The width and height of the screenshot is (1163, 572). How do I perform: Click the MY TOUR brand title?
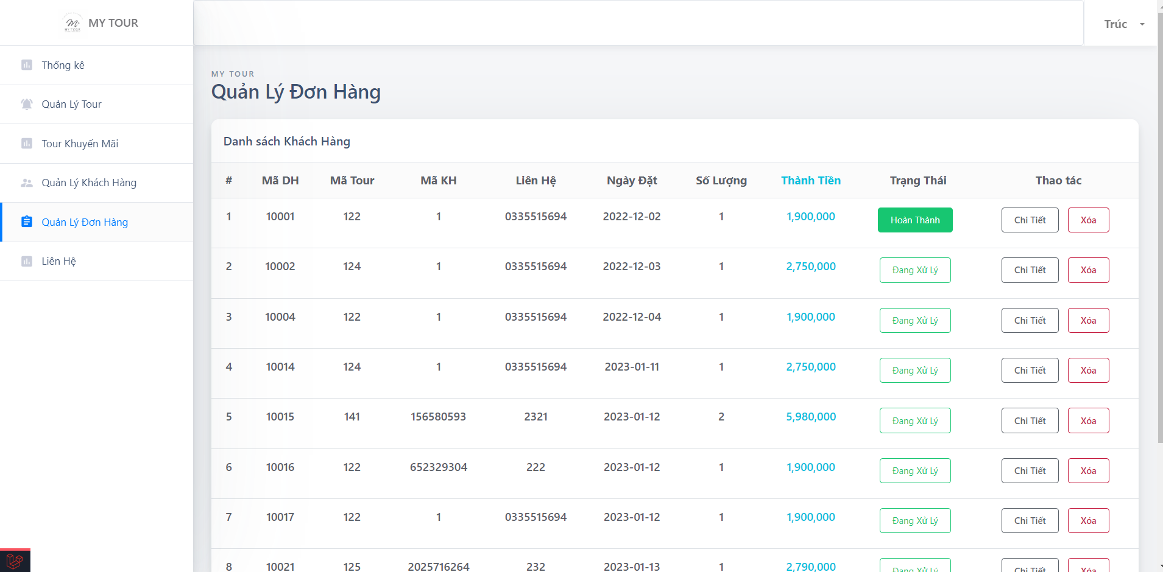(x=113, y=23)
